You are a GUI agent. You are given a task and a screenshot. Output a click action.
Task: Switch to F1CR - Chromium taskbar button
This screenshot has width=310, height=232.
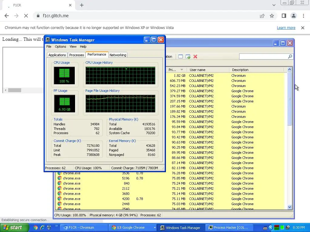pos(84,228)
